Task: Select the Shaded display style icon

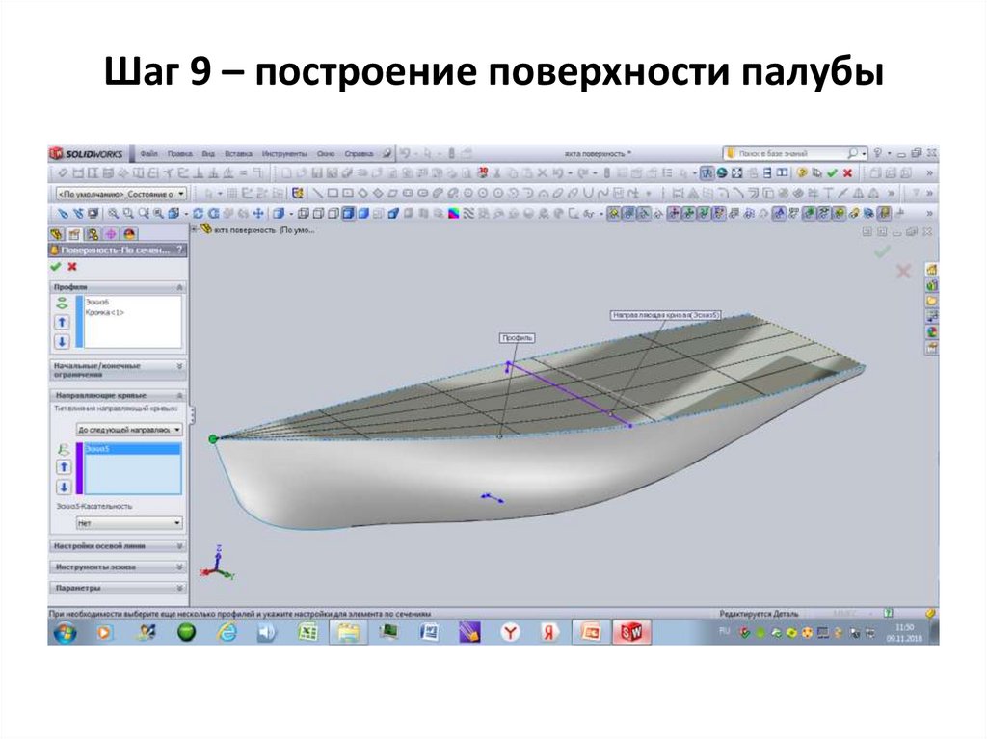Action: [x=363, y=213]
